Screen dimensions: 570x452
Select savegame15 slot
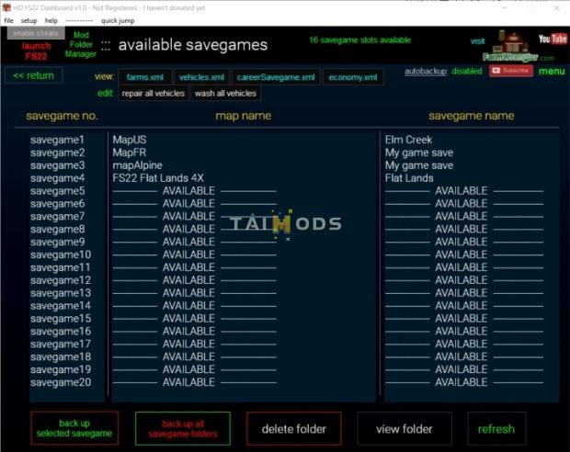tap(61, 318)
